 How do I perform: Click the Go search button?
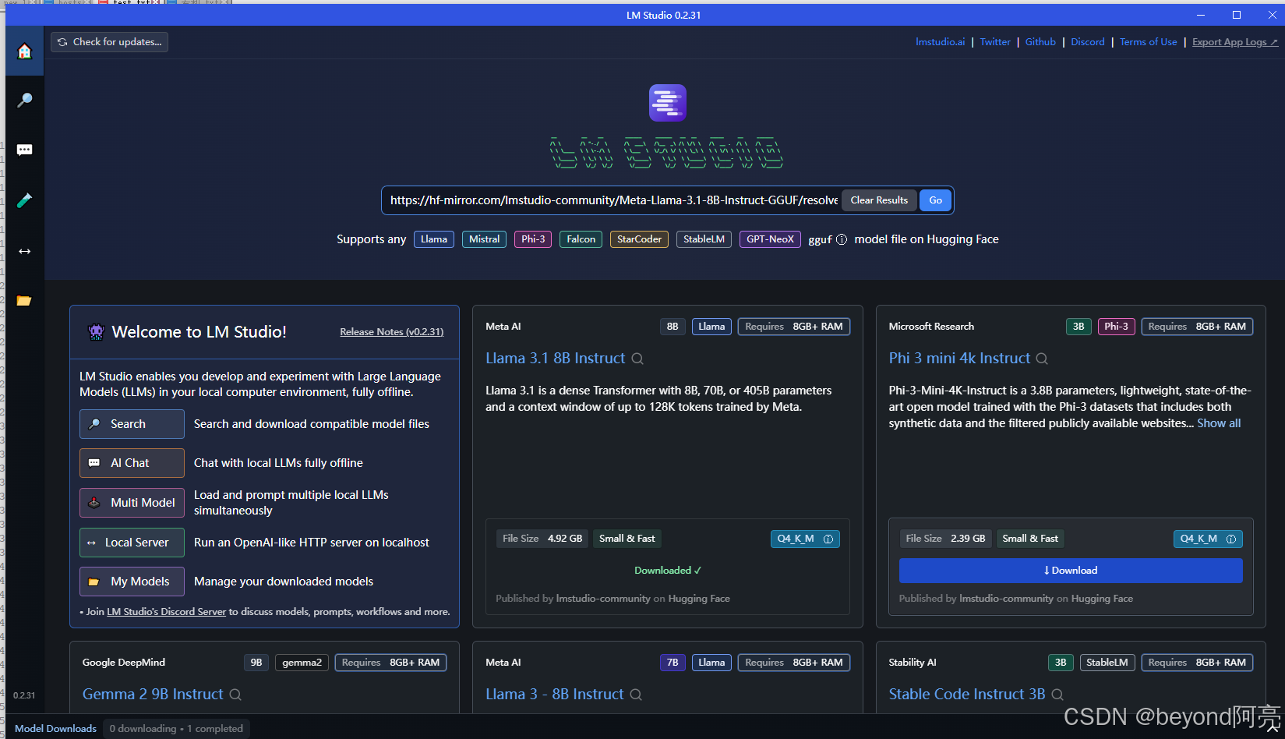935,200
